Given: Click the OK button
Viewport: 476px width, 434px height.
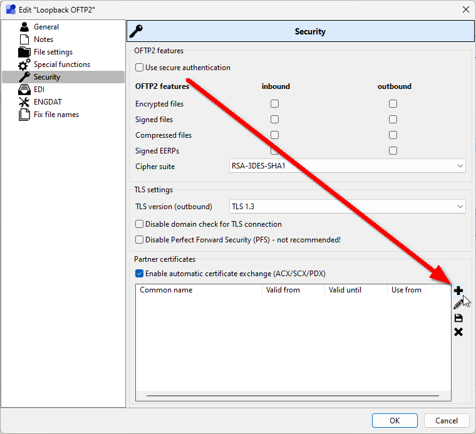Looking at the screenshot, I should tap(395, 420).
